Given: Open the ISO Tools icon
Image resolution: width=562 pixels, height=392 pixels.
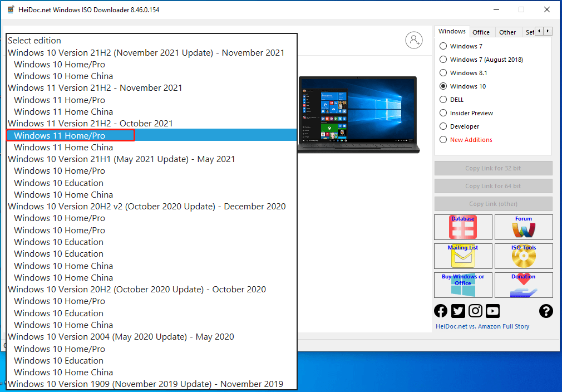Looking at the screenshot, I should click(x=524, y=256).
